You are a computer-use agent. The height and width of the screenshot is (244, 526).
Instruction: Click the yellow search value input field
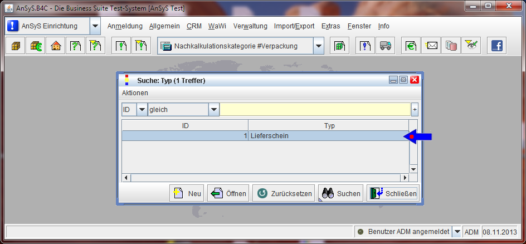pyautogui.click(x=315, y=110)
